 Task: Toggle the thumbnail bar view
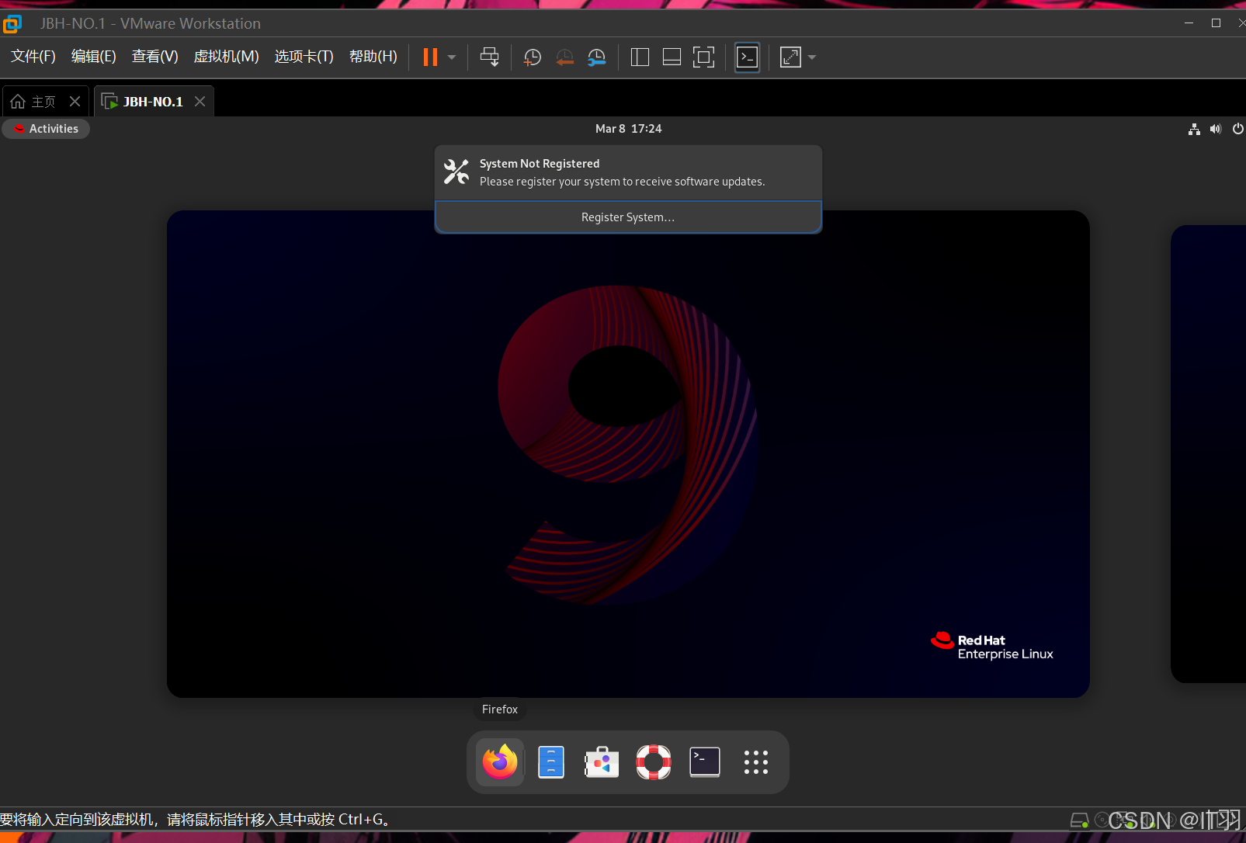pos(672,57)
